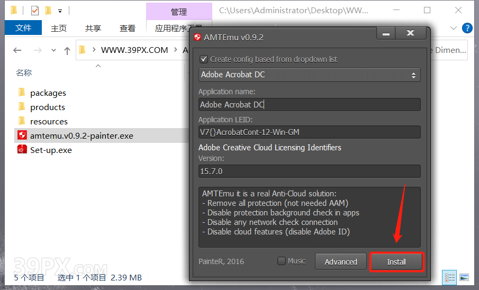Minimize the Explorer window
The image size is (479, 290).
tap(396, 11)
